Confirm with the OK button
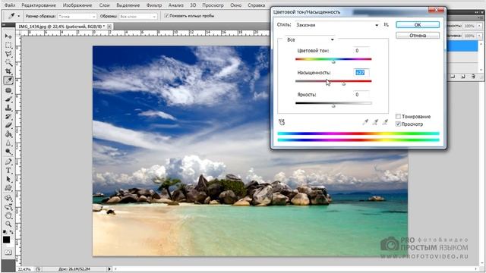 [x=418, y=25]
